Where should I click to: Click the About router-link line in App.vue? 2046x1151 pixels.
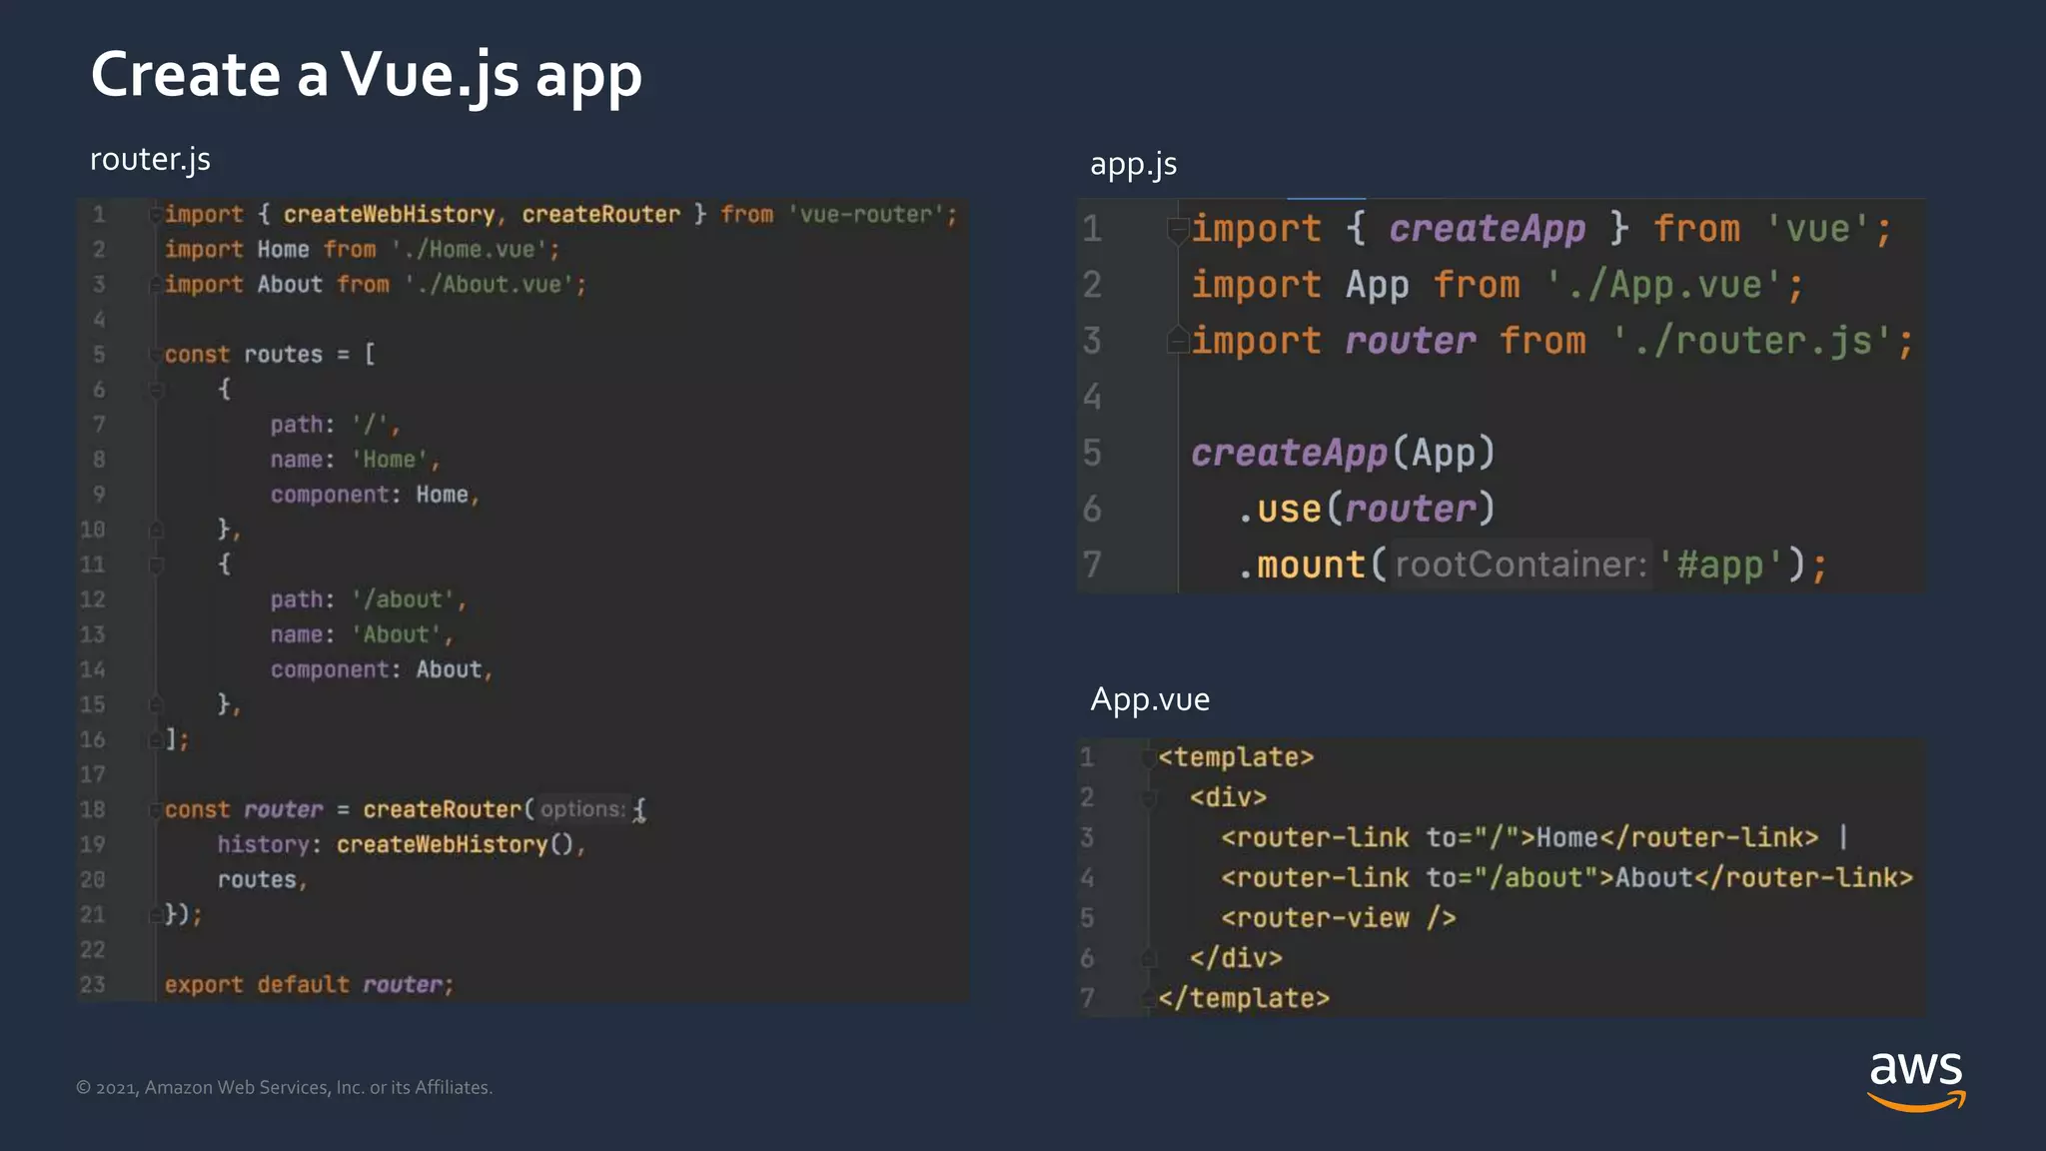1566,877
